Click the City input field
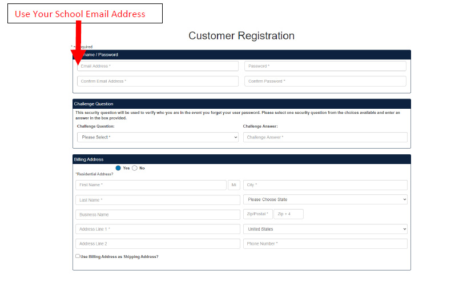This screenshot has width=467, height=291. pos(325,185)
